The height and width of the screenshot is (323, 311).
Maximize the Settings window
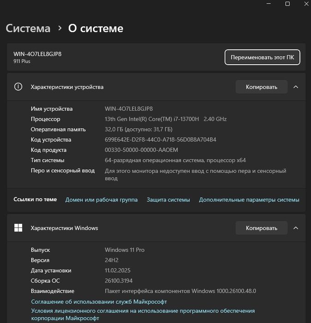click(x=287, y=4)
